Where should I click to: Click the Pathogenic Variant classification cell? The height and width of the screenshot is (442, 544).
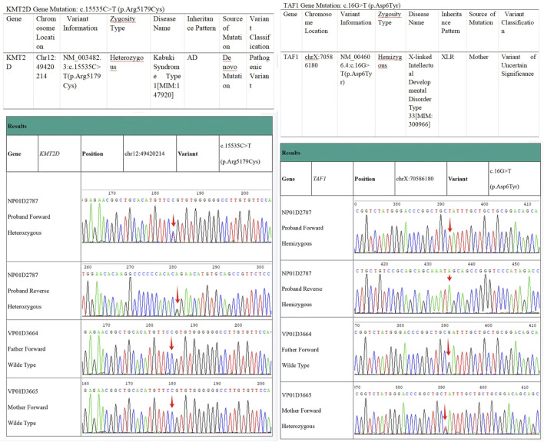[260, 81]
